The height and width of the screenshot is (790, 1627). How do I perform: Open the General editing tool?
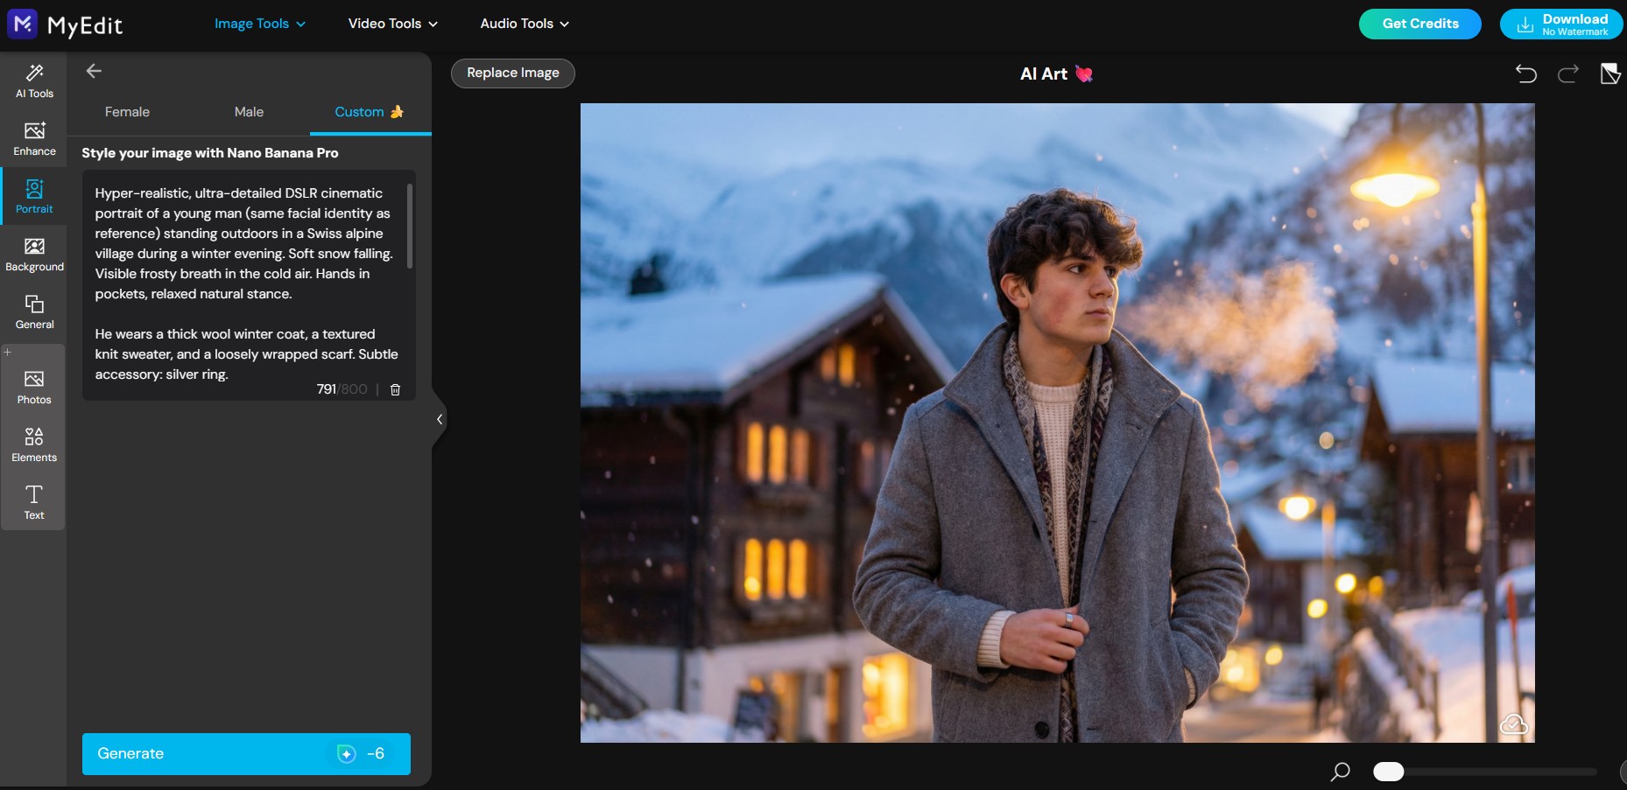34,312
